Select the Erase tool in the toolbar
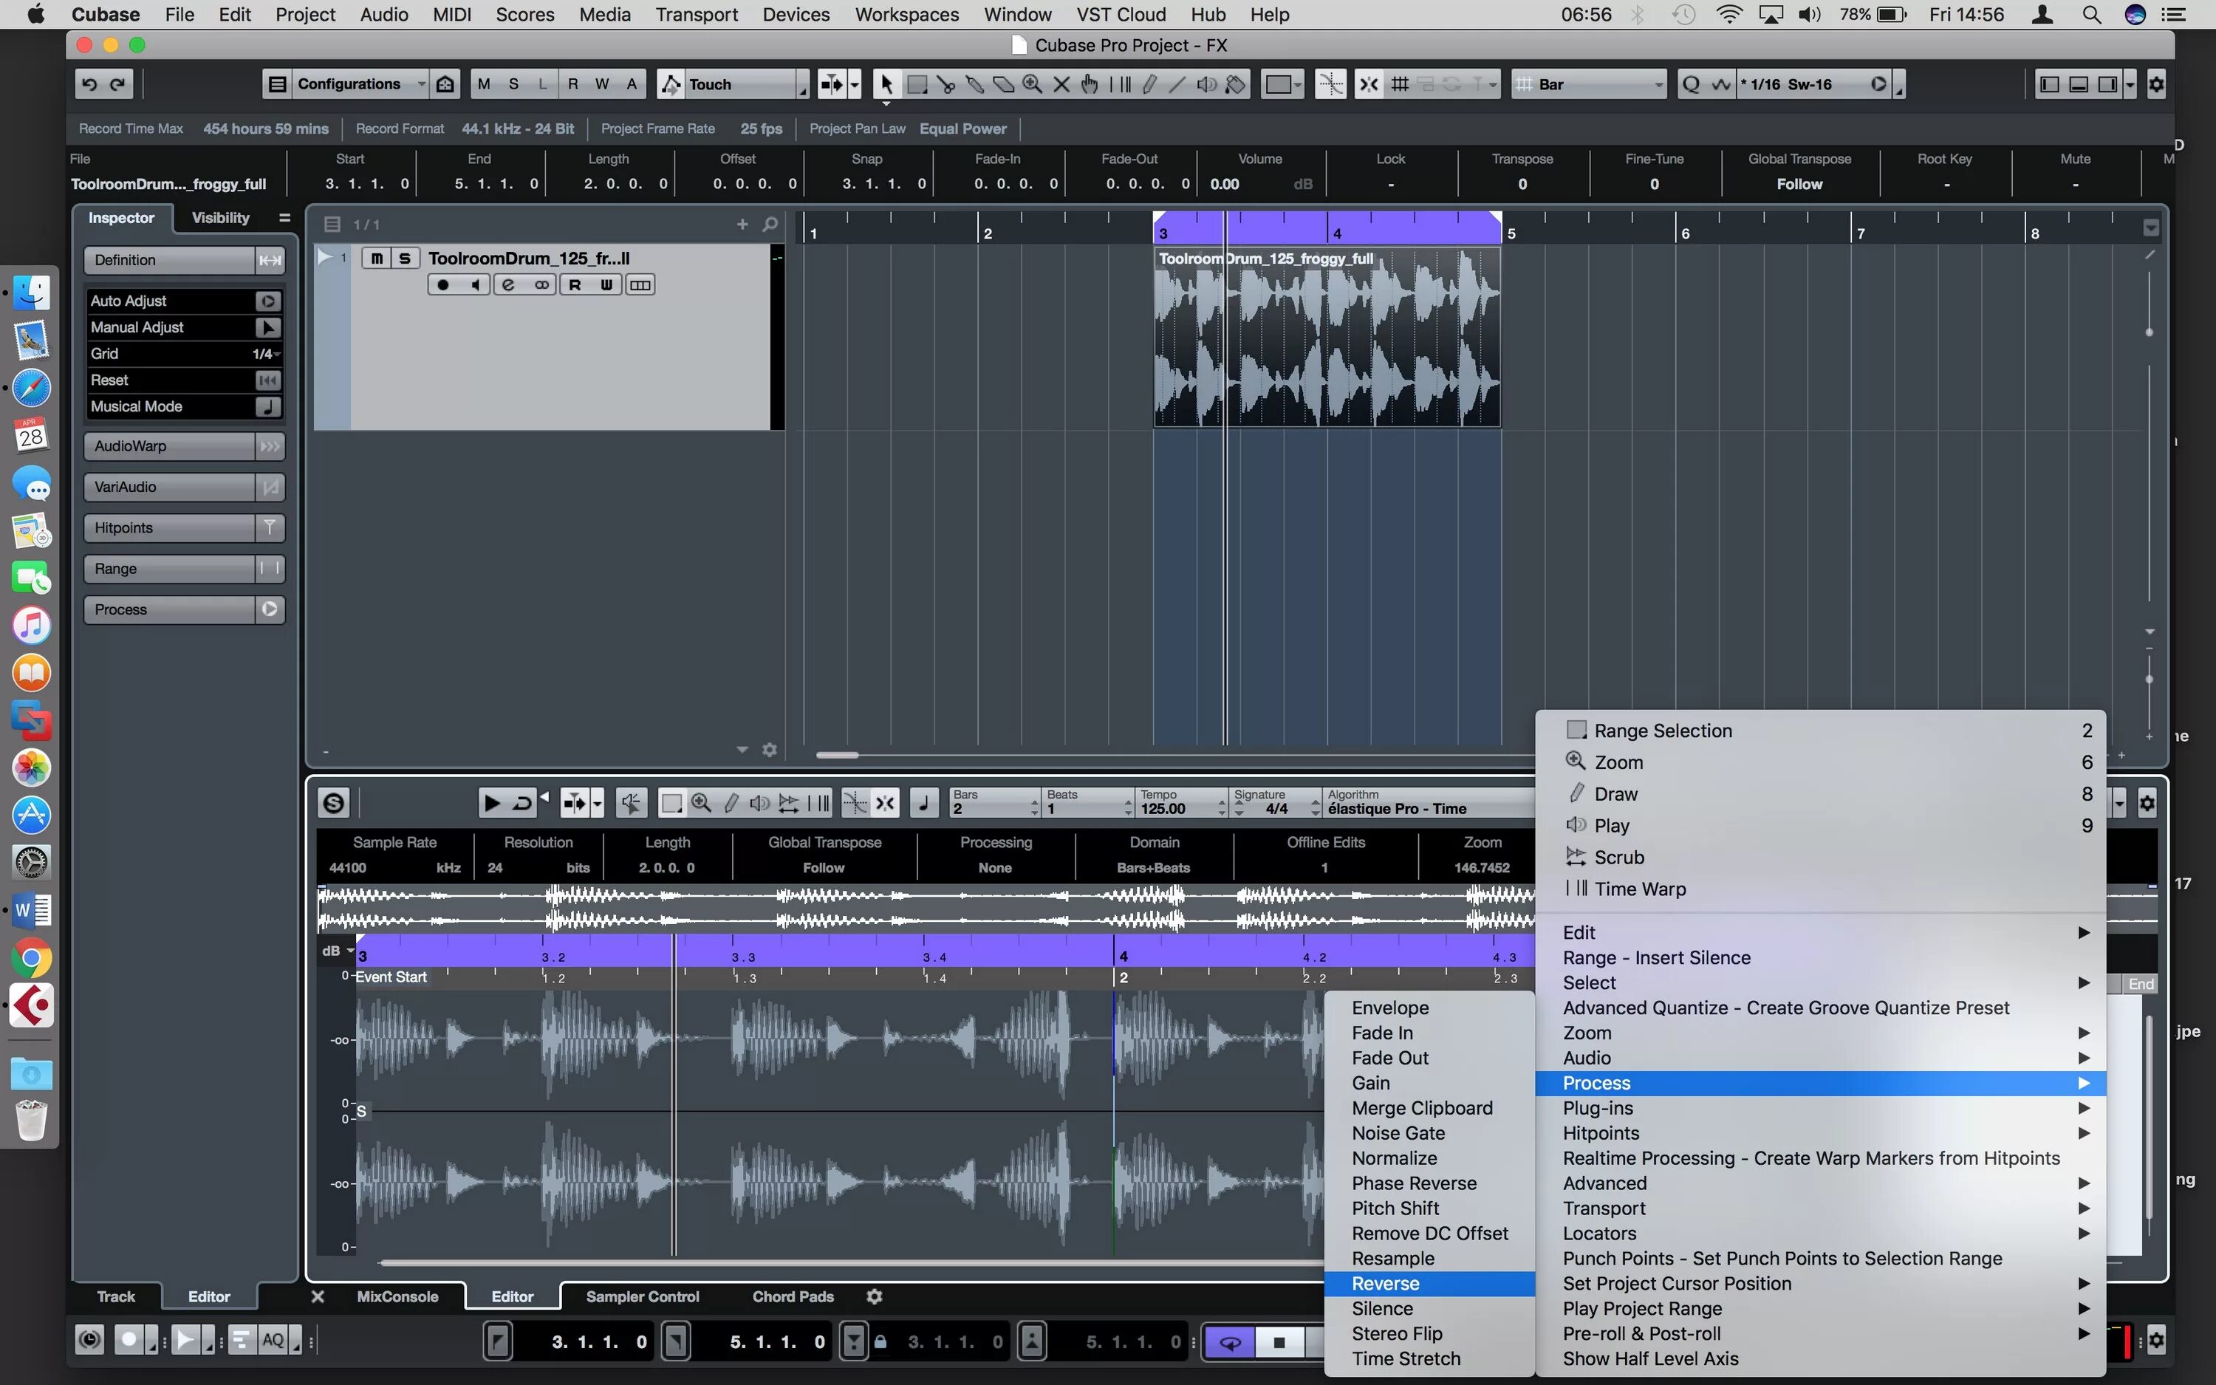2216x1385 pixels. tap(1004, 84)
